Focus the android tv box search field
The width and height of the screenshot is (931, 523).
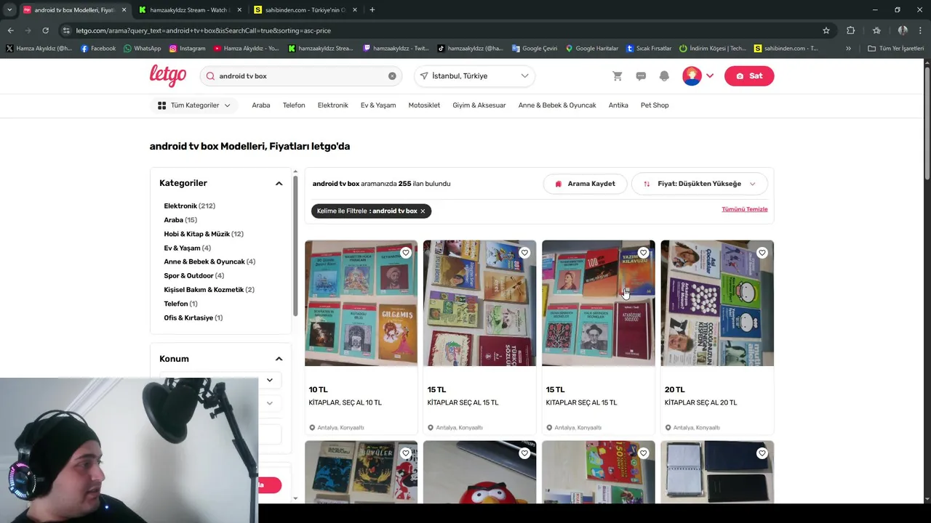point(301,76)
